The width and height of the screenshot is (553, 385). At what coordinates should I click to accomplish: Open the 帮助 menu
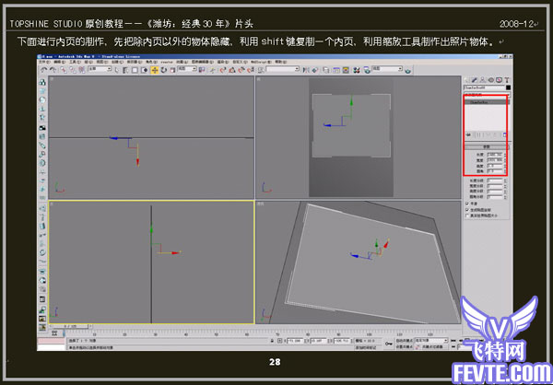[x=281, y=62]
